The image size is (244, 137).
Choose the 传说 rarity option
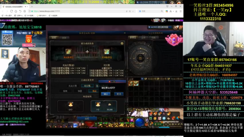click(x=94, y=91)
